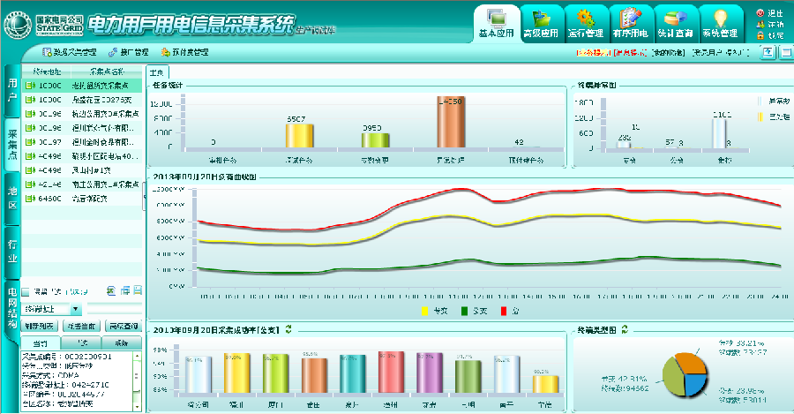This screenshot has height=414, width=794.
Task: Switch to the 用户 vertical side tab
Action: pos(11,90)
